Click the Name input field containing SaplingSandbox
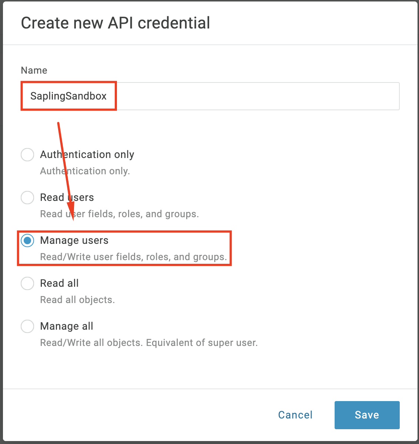 click(209, 96)
